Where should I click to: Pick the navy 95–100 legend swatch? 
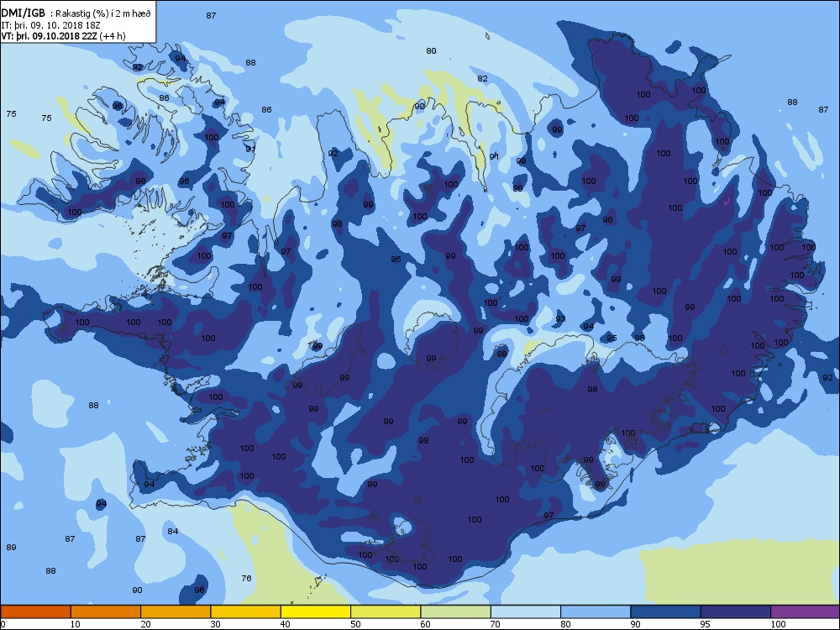point(736,612)
